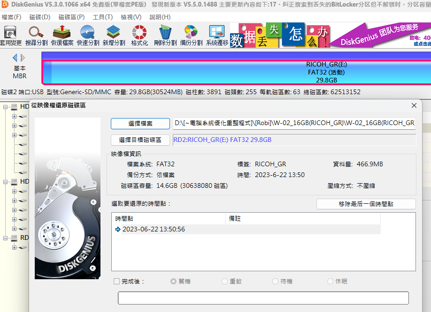This screenshot has width=431, height=312.
Task: Click the 時間 value 2023-6-22 13:50
Action: 280,175
